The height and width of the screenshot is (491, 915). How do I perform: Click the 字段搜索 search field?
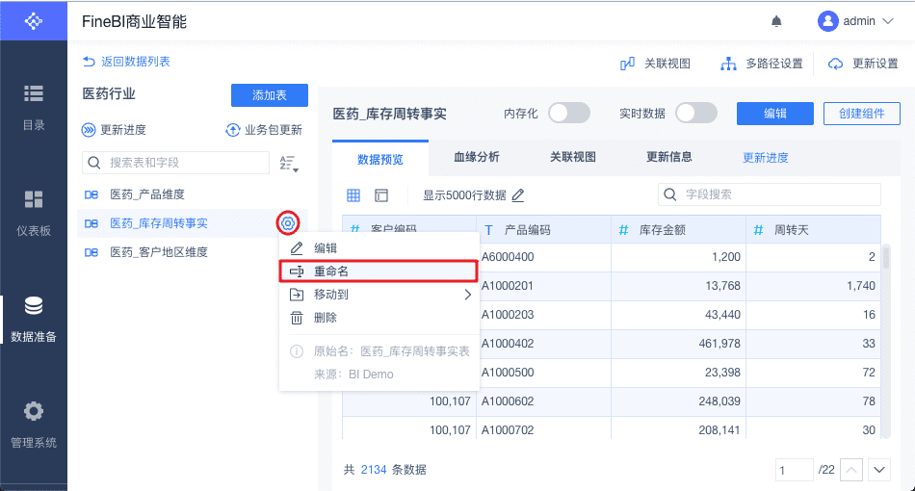pyautogui.click(x=769, y=194)
